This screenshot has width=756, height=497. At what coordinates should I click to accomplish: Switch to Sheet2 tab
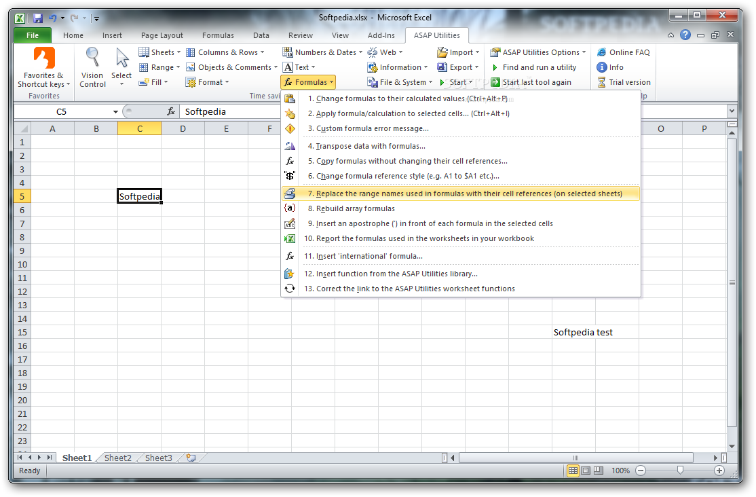117,458
